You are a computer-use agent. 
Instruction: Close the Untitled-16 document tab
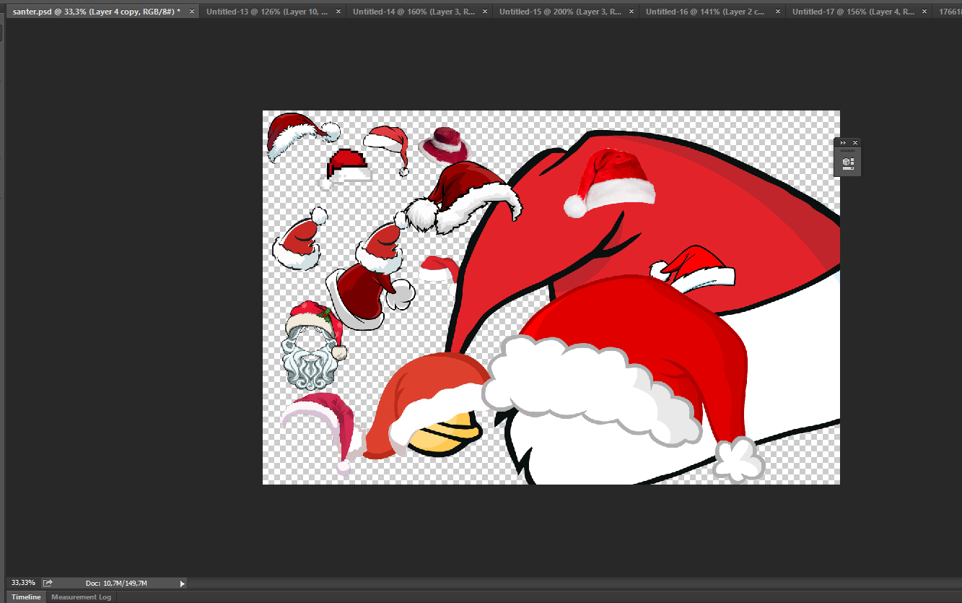pos(778,12)
